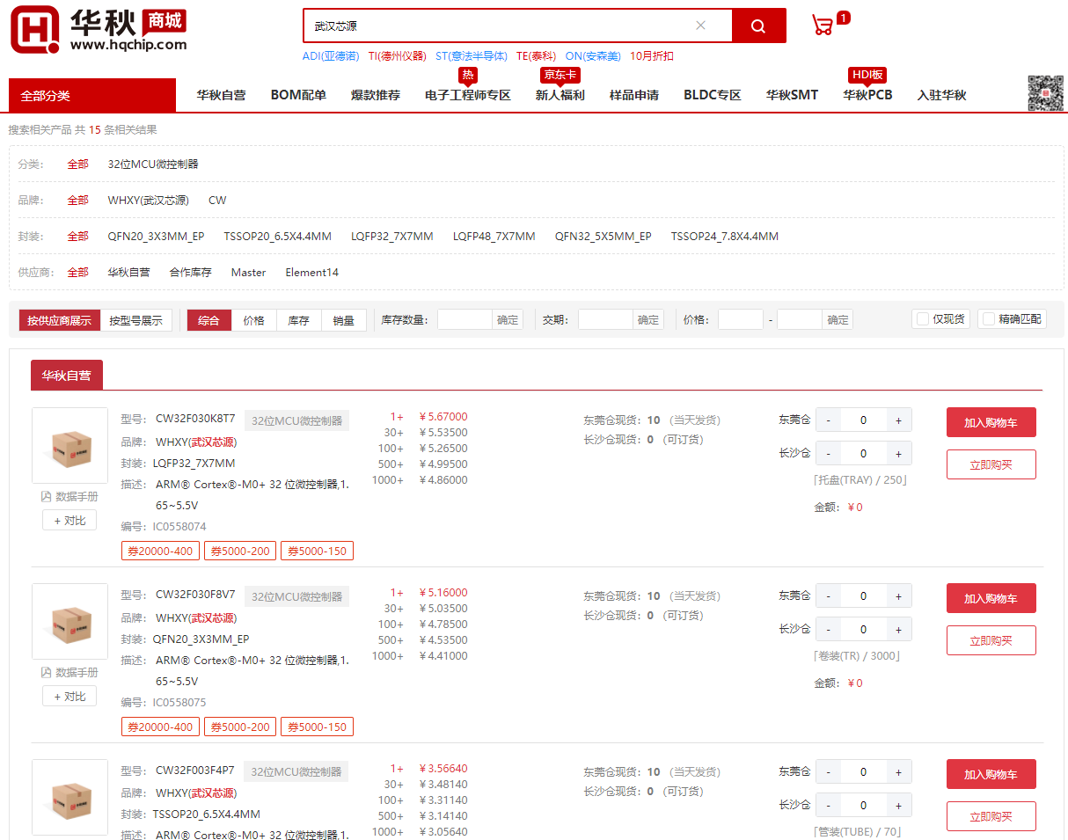This screenshot has width=1068, height=840.
Task: Open the shopping cart icon
Action: tap(823, 26)
